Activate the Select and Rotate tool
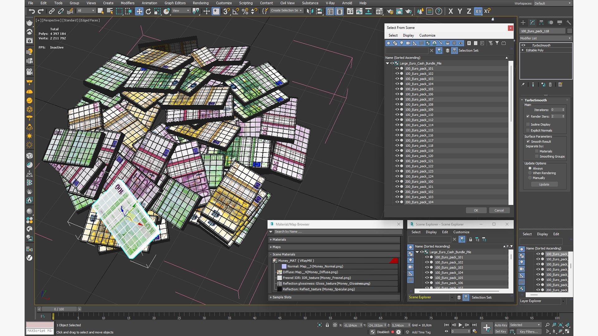This screenshot has width=598, height=336. tap(148, 11)
